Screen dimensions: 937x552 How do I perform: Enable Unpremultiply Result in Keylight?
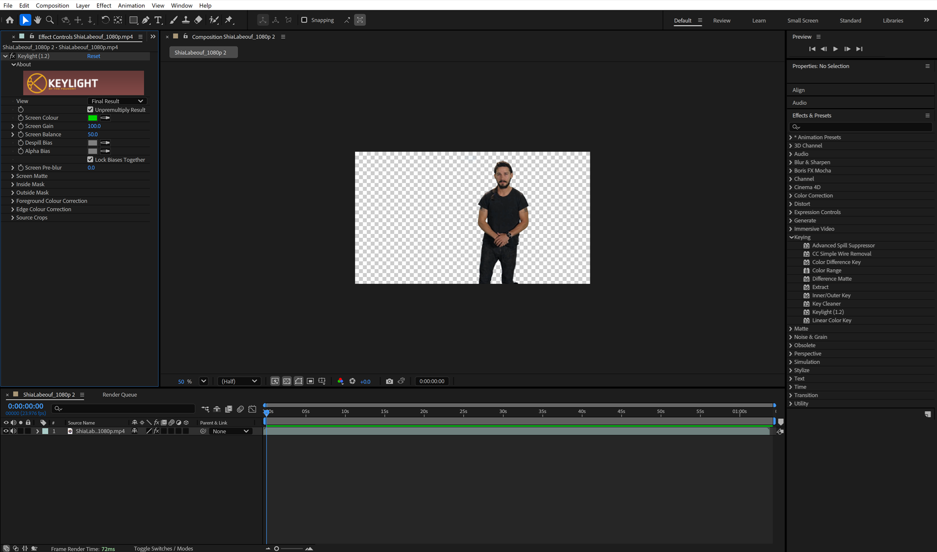pyautogui.click(x=90, y=110)
